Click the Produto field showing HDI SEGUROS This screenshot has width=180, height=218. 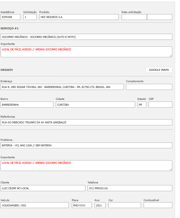click(x=79, y=17)
